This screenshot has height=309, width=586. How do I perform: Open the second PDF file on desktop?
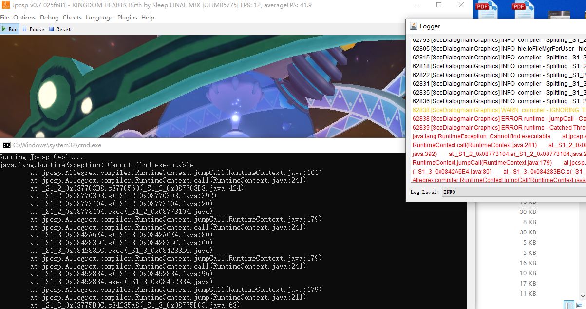click(523, 9)
